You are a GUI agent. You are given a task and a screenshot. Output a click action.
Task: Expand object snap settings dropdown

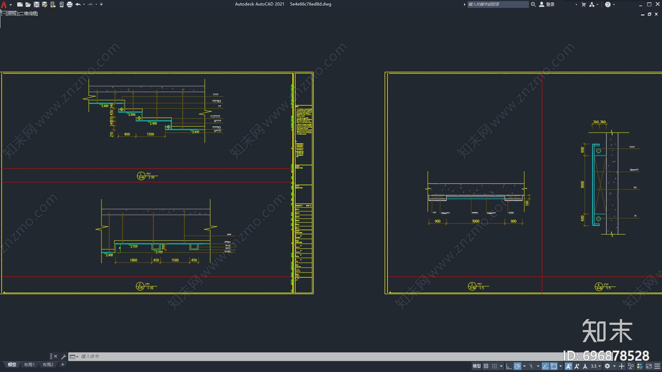point(561,366)
